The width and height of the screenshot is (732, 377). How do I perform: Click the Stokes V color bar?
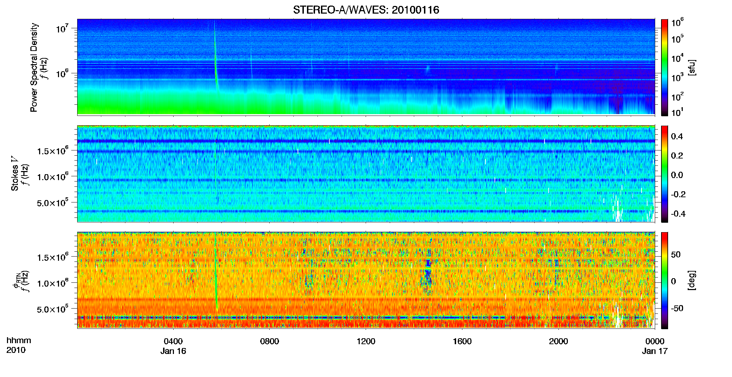point(665,174)
